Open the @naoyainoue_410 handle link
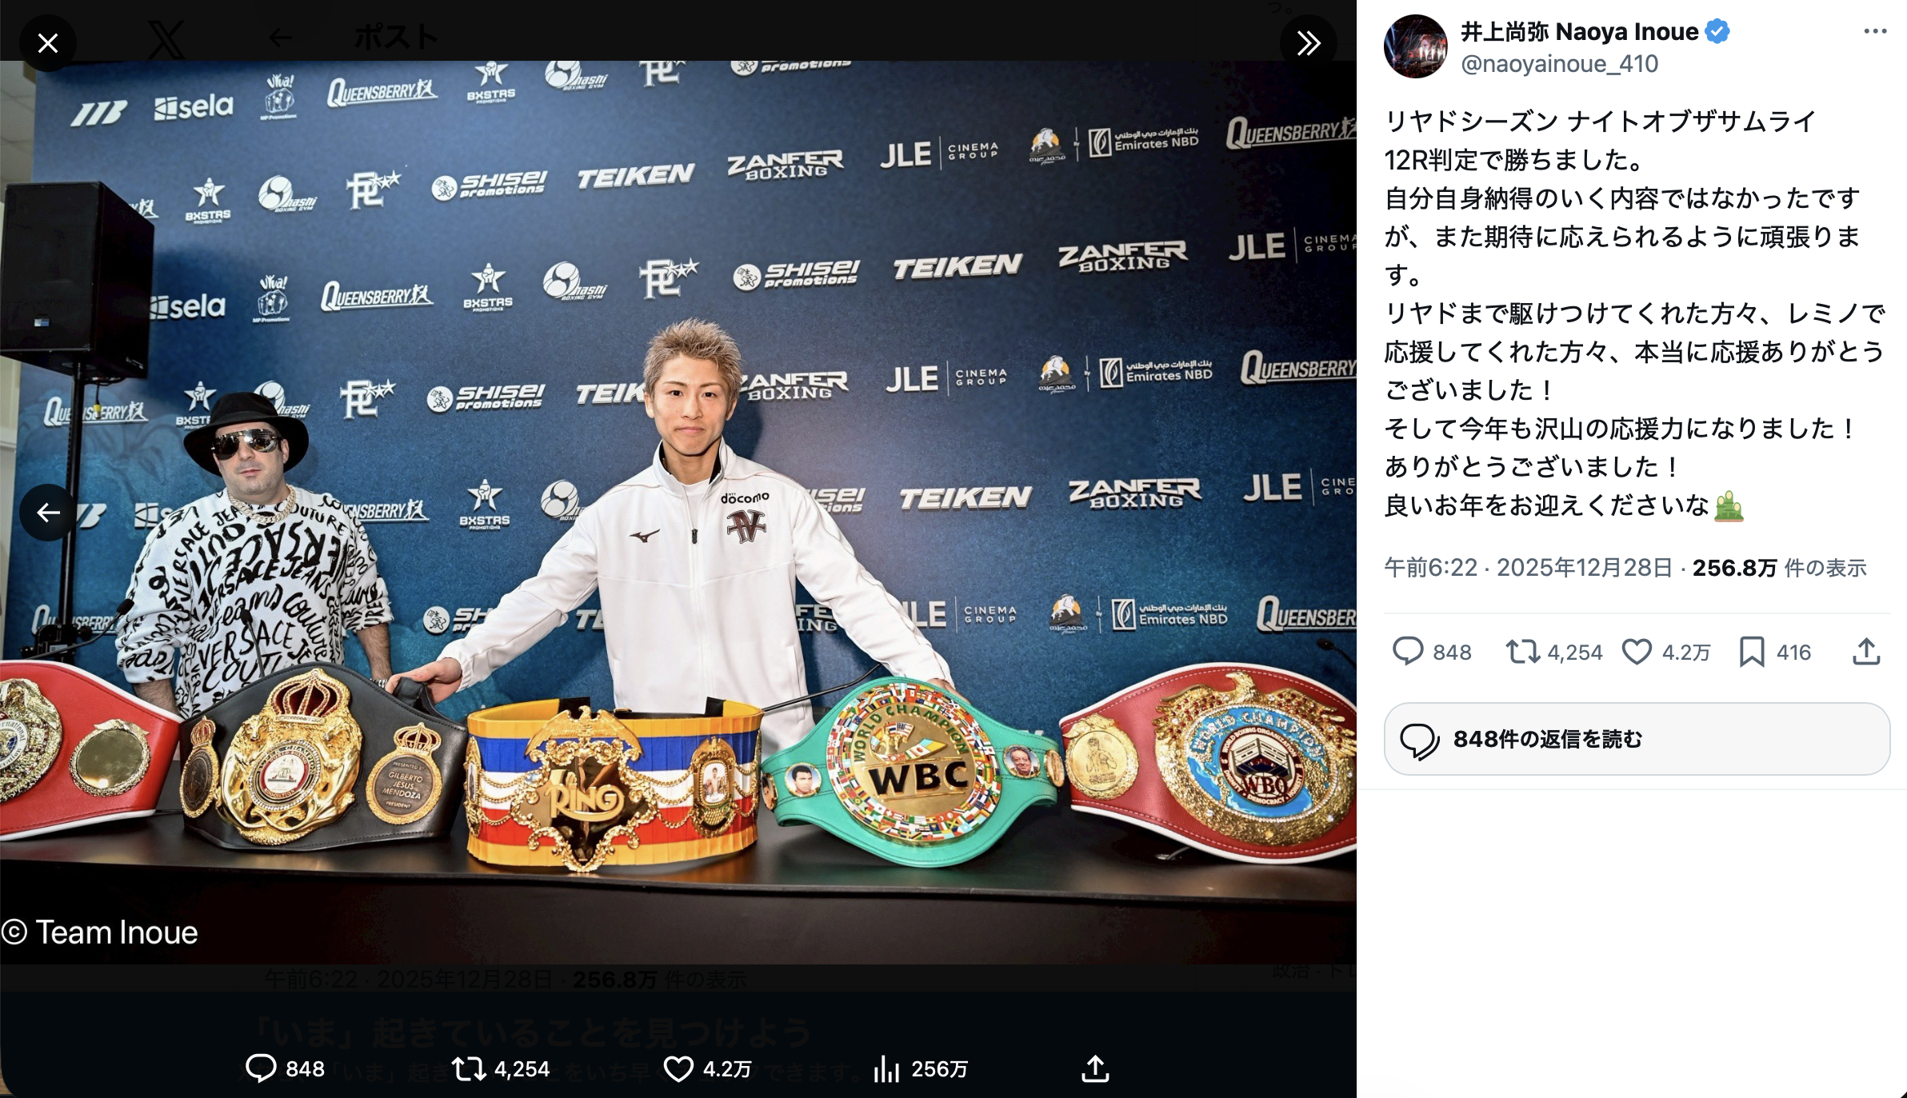This screenshot has width=1907, height=1098. click(x=1559, y=64)
